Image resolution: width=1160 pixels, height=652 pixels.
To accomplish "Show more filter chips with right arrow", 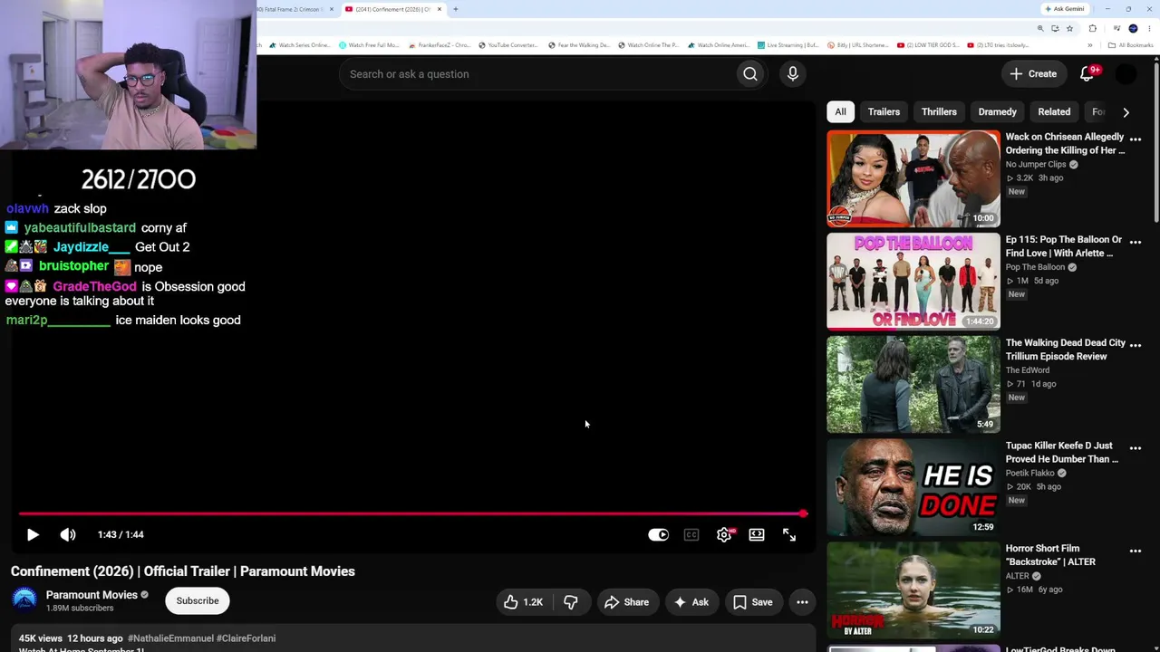I will coord(1126,112).
